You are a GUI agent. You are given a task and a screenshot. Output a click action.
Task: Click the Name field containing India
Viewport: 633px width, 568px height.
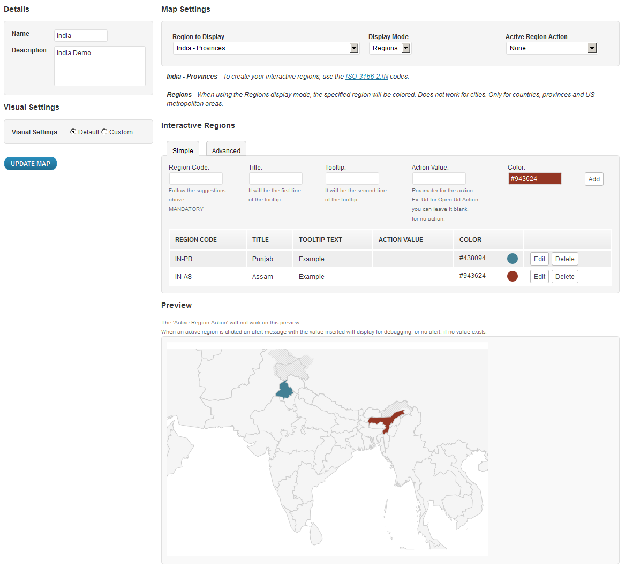(81, 36)
